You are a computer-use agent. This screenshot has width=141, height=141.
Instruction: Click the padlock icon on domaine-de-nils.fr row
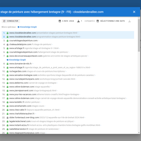[x=8, y=64]
